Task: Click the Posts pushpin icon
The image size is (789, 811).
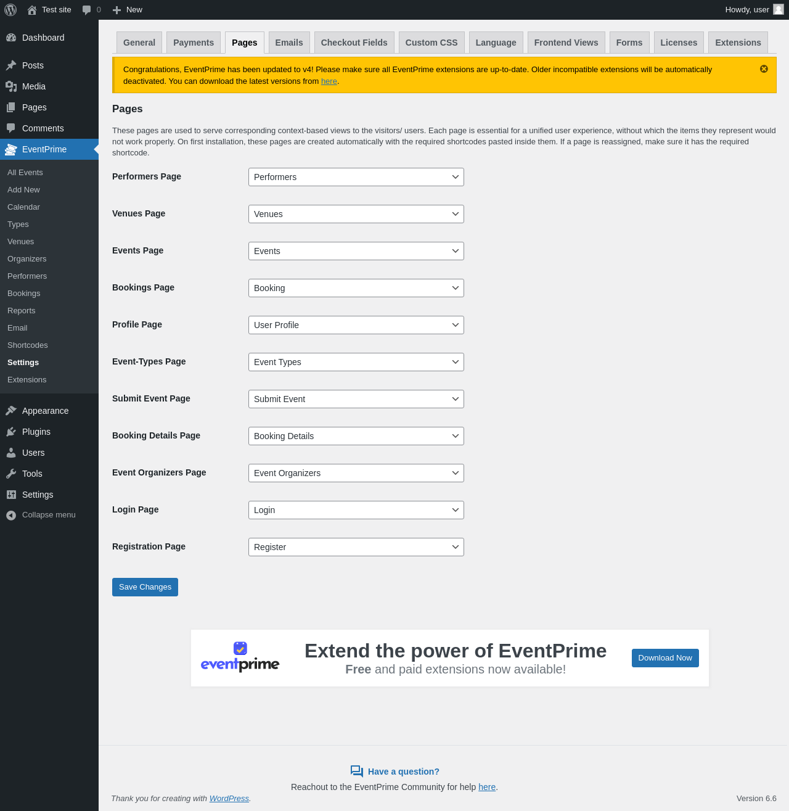Action: (11, 65)
